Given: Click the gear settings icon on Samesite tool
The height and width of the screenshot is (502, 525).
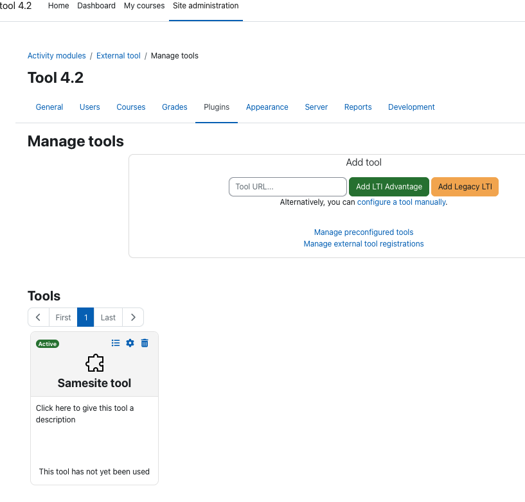Looking at the screenshot, I should (x=130, y=343).
